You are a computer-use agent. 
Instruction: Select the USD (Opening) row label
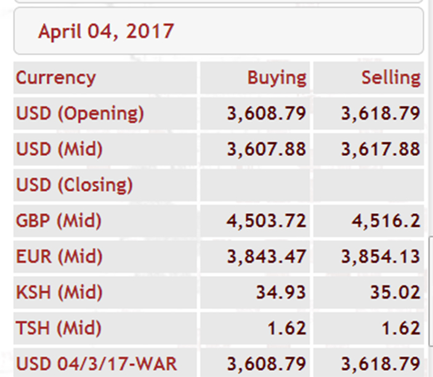click(80, 114)
